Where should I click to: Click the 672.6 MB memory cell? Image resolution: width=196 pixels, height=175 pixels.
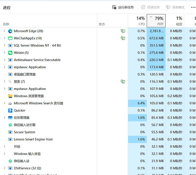[156, 38]
